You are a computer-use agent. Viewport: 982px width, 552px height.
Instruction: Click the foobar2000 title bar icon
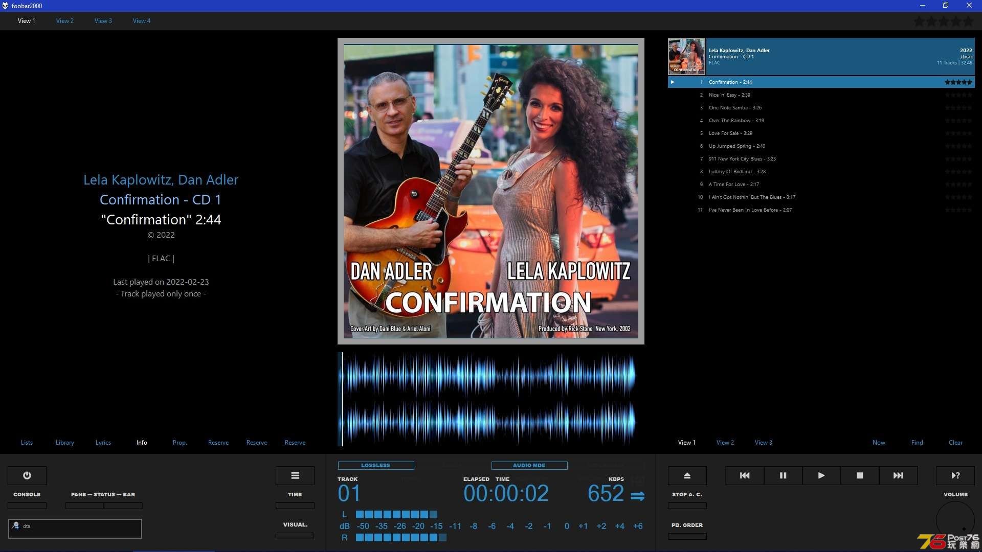[5, 6]
